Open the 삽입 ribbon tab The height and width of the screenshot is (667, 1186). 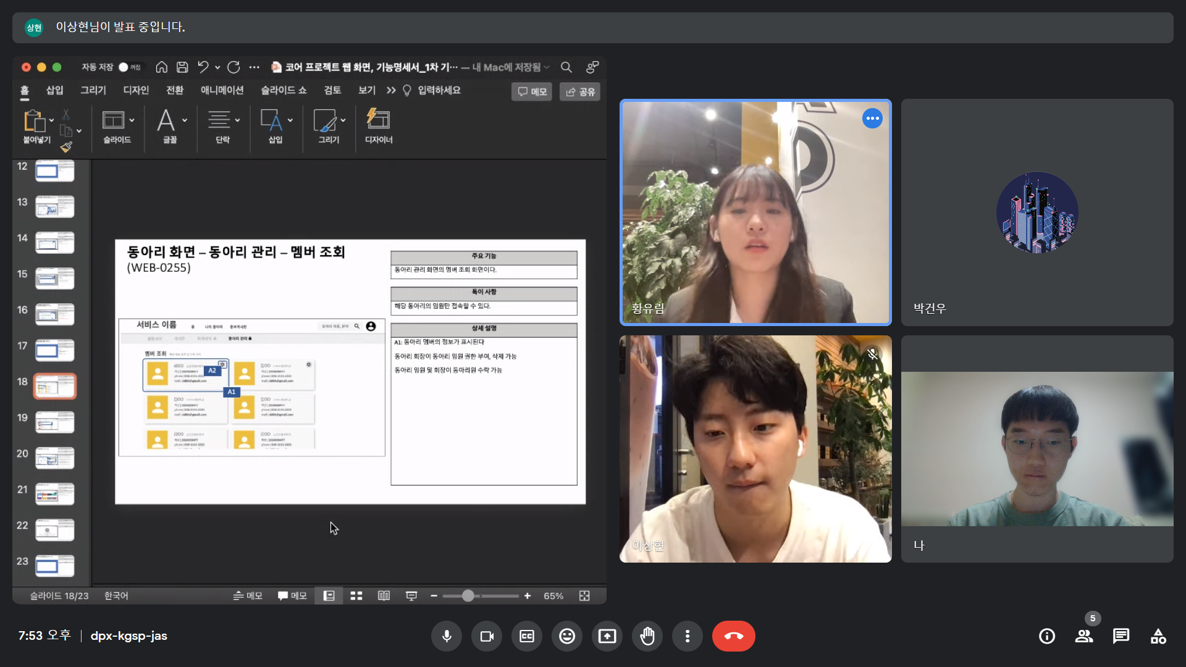click(x=55, y=90)
